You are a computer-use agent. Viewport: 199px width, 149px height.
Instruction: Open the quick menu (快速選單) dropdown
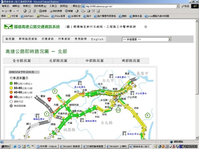147,39
